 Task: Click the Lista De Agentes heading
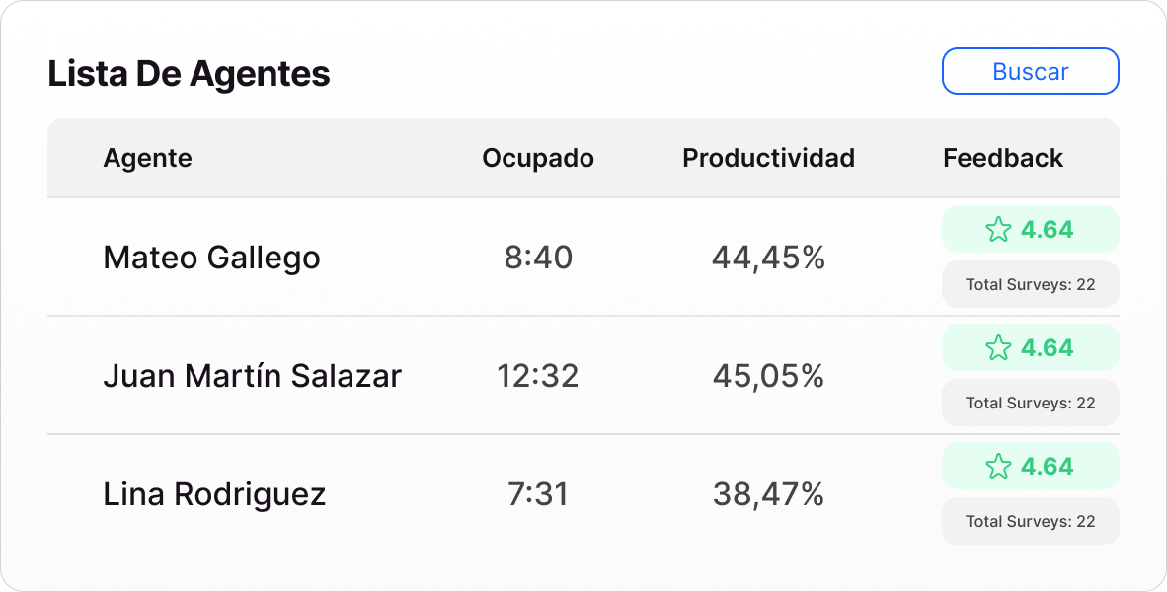(189, 74)
